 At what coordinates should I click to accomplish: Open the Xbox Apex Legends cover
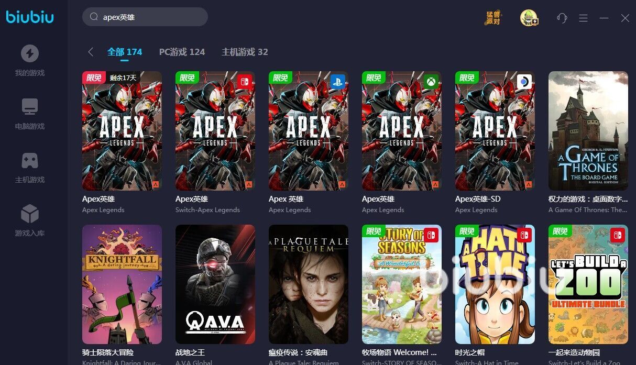point(402,131)
